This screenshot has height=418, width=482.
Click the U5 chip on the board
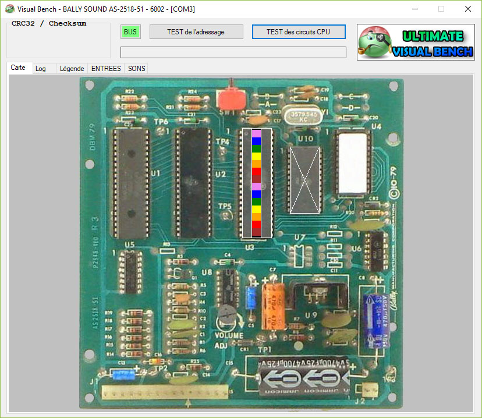[x=130, y=272]
